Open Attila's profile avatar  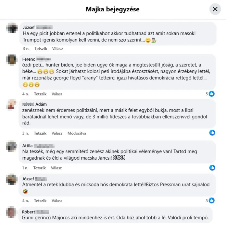12,146
